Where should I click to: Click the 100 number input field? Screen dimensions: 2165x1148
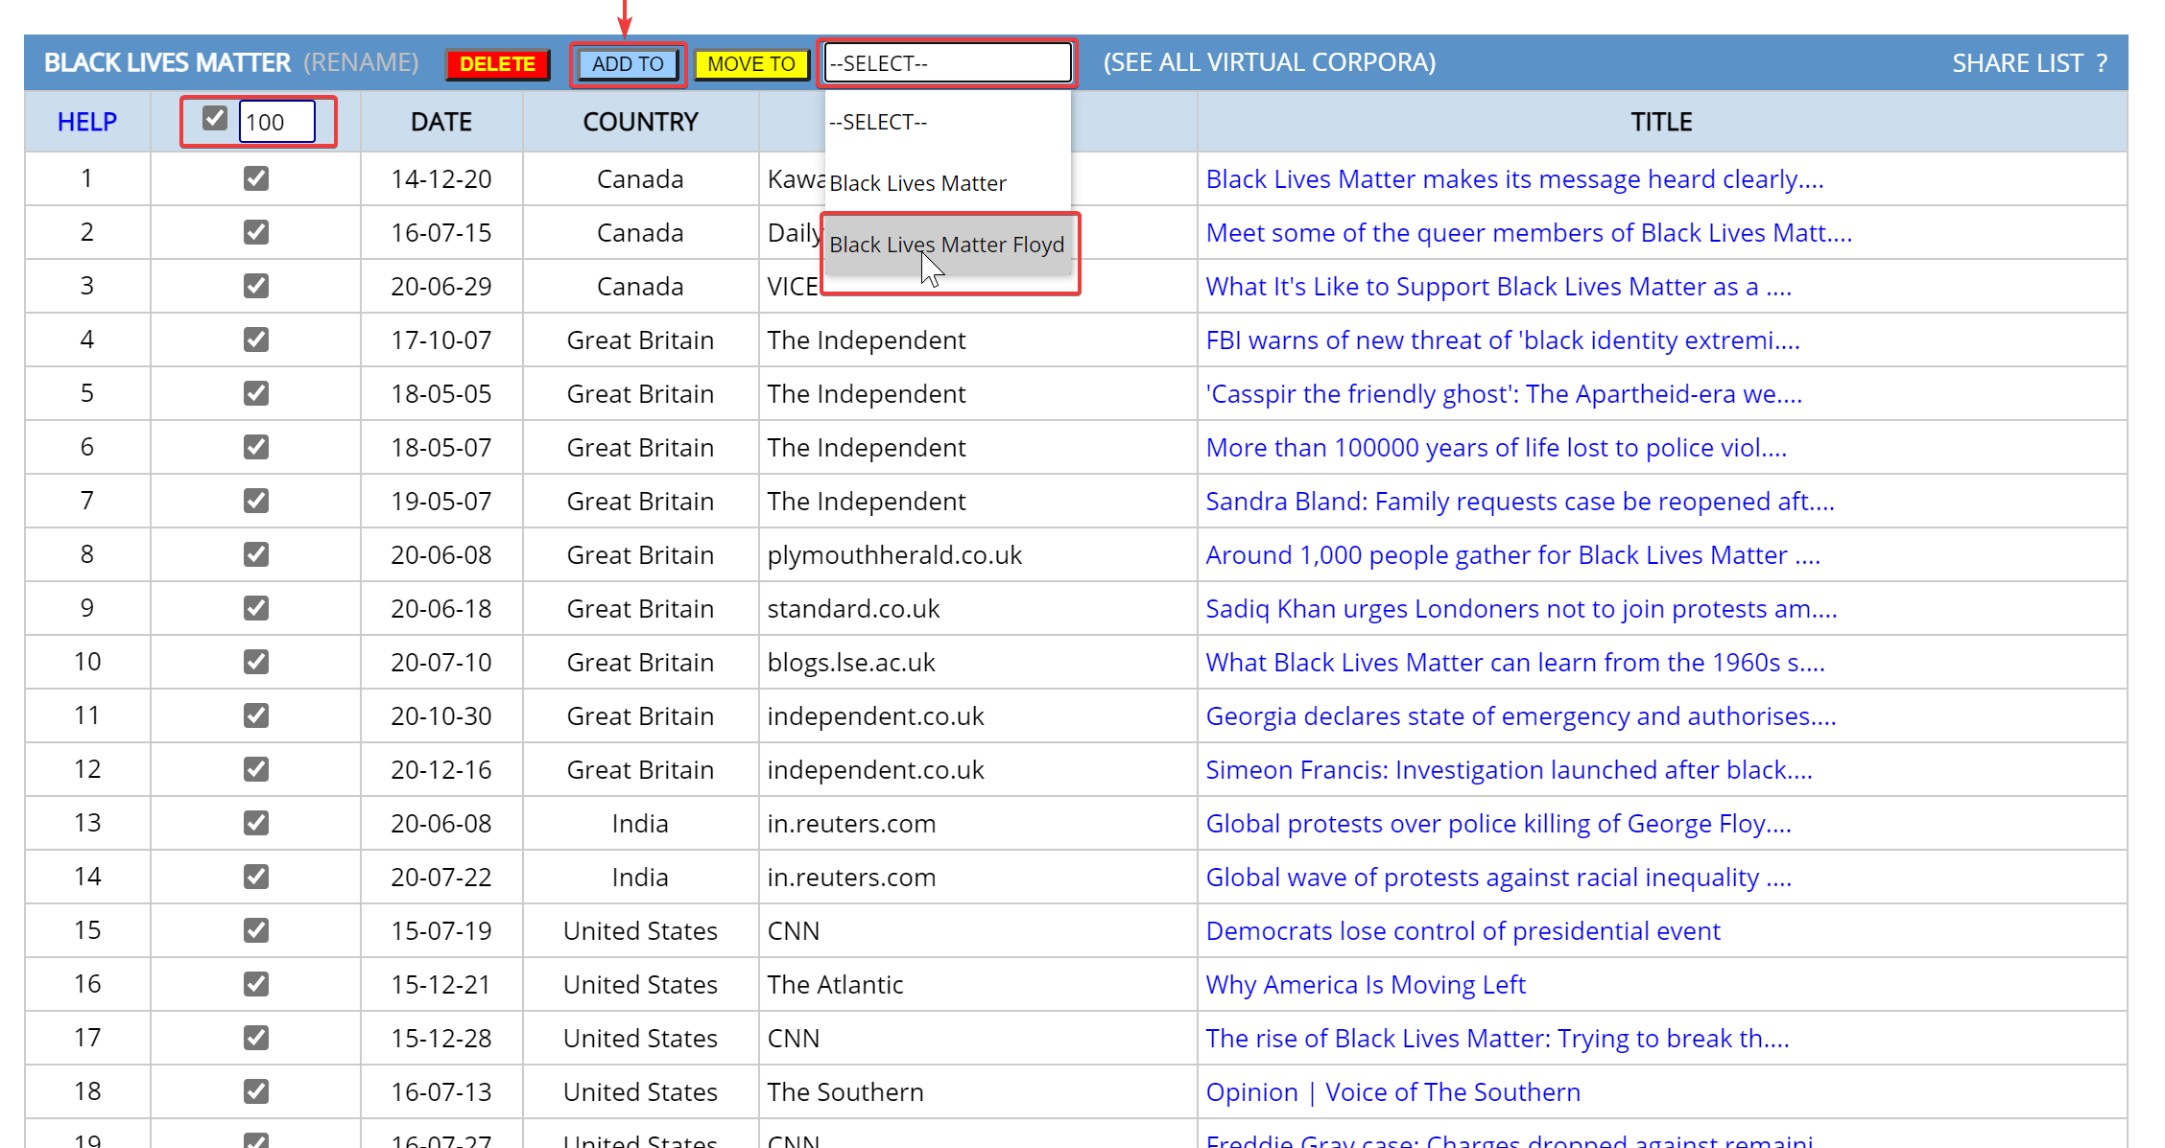[276, 122]
